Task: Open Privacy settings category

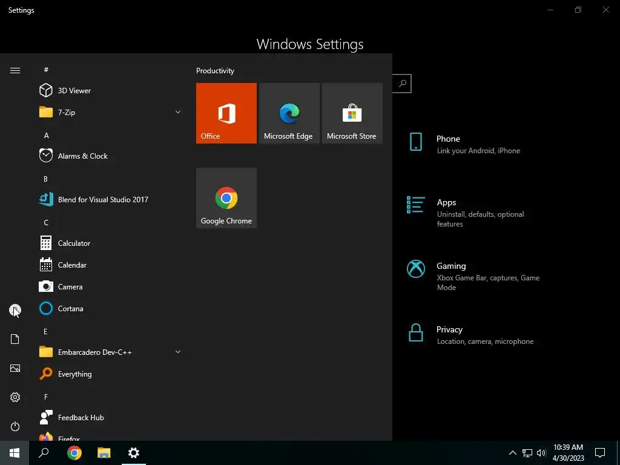Action: (475, 334)
